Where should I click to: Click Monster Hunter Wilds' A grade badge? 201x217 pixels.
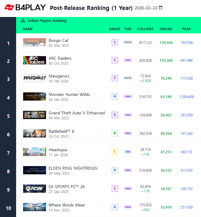tap(115, 97)
